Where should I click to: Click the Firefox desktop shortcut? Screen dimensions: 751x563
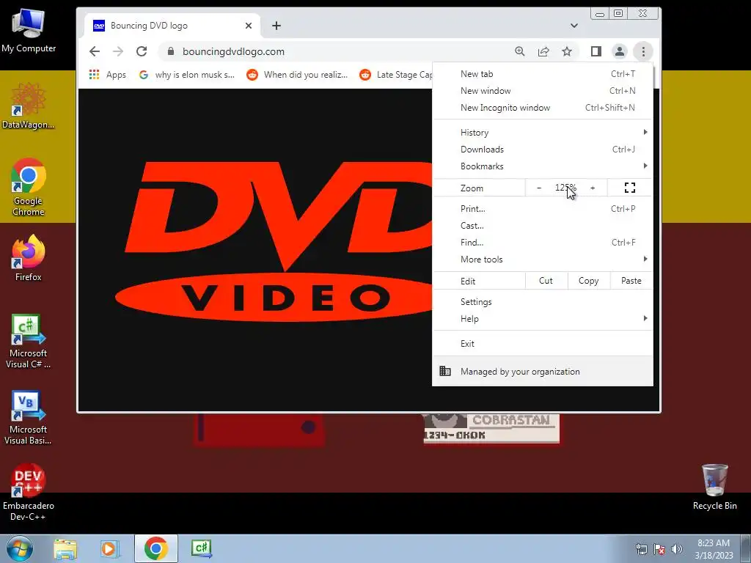(x=29, y=257)
